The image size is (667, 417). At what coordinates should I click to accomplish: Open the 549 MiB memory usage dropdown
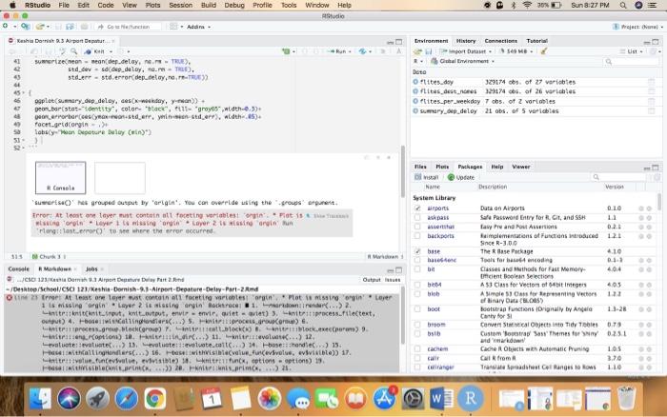point(515,51)
